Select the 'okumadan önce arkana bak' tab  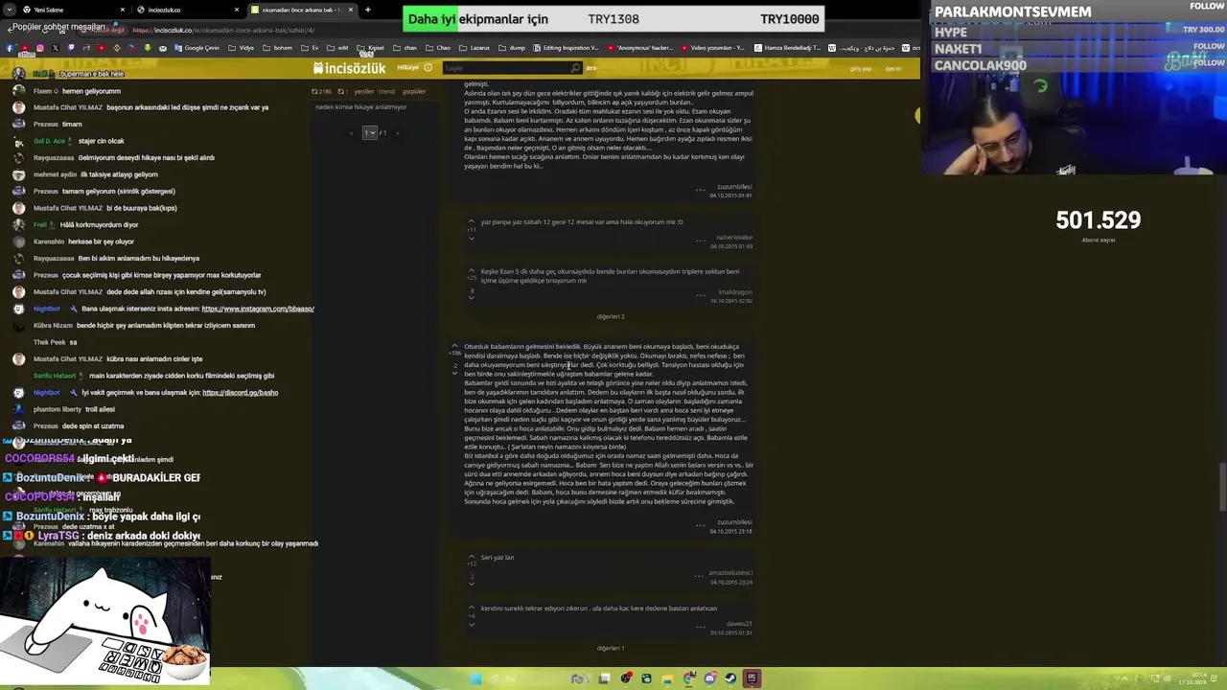point(301,10)
